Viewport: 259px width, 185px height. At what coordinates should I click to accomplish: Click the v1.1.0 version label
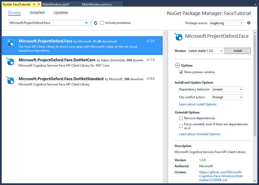tap(150, 60)
